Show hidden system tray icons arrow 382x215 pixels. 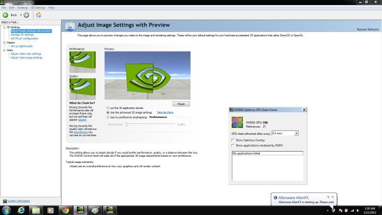click(x=328, y=210)
